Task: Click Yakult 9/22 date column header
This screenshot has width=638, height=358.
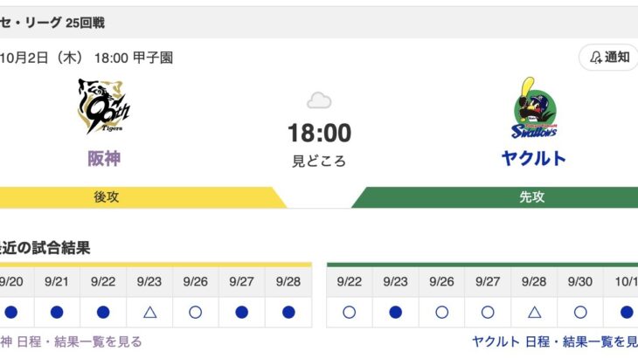Action: click(x=350, y=282)
